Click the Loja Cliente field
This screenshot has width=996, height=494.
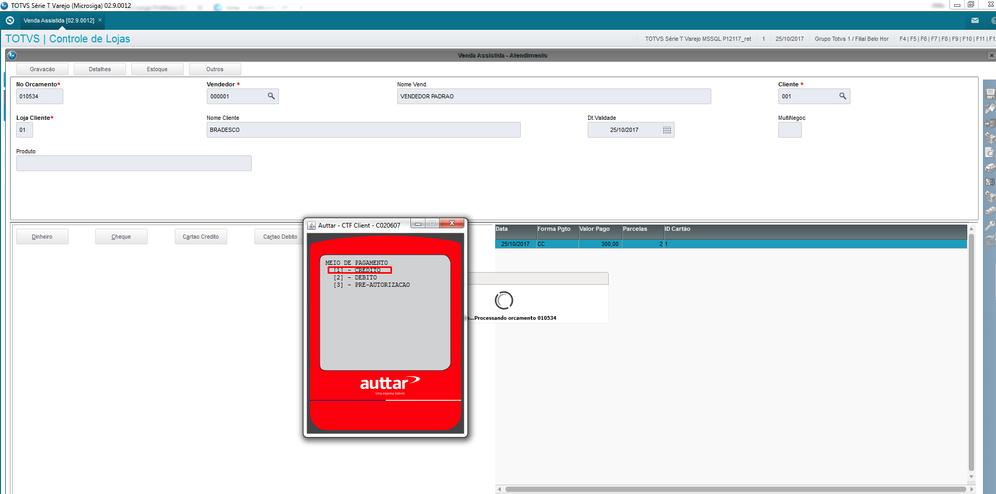point(25,130)
